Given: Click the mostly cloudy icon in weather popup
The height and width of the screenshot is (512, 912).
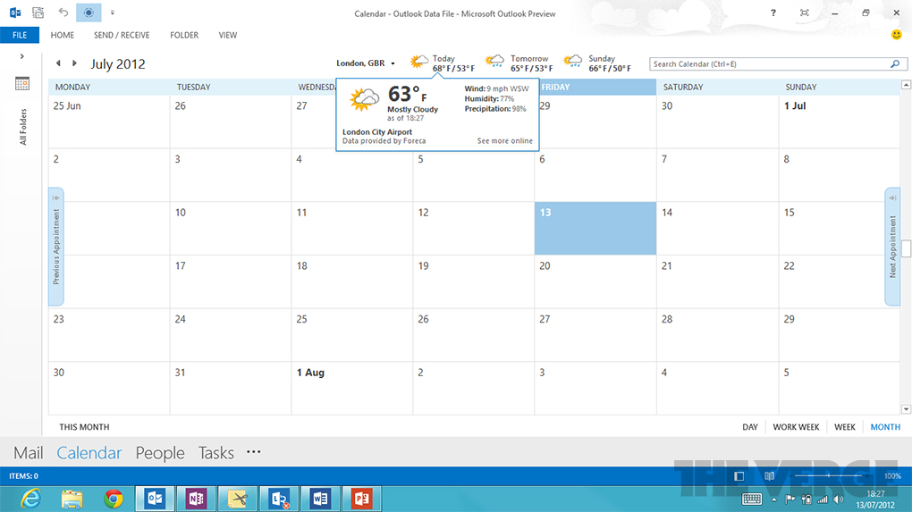Looking at the screenshot, I should coord(364,99).
